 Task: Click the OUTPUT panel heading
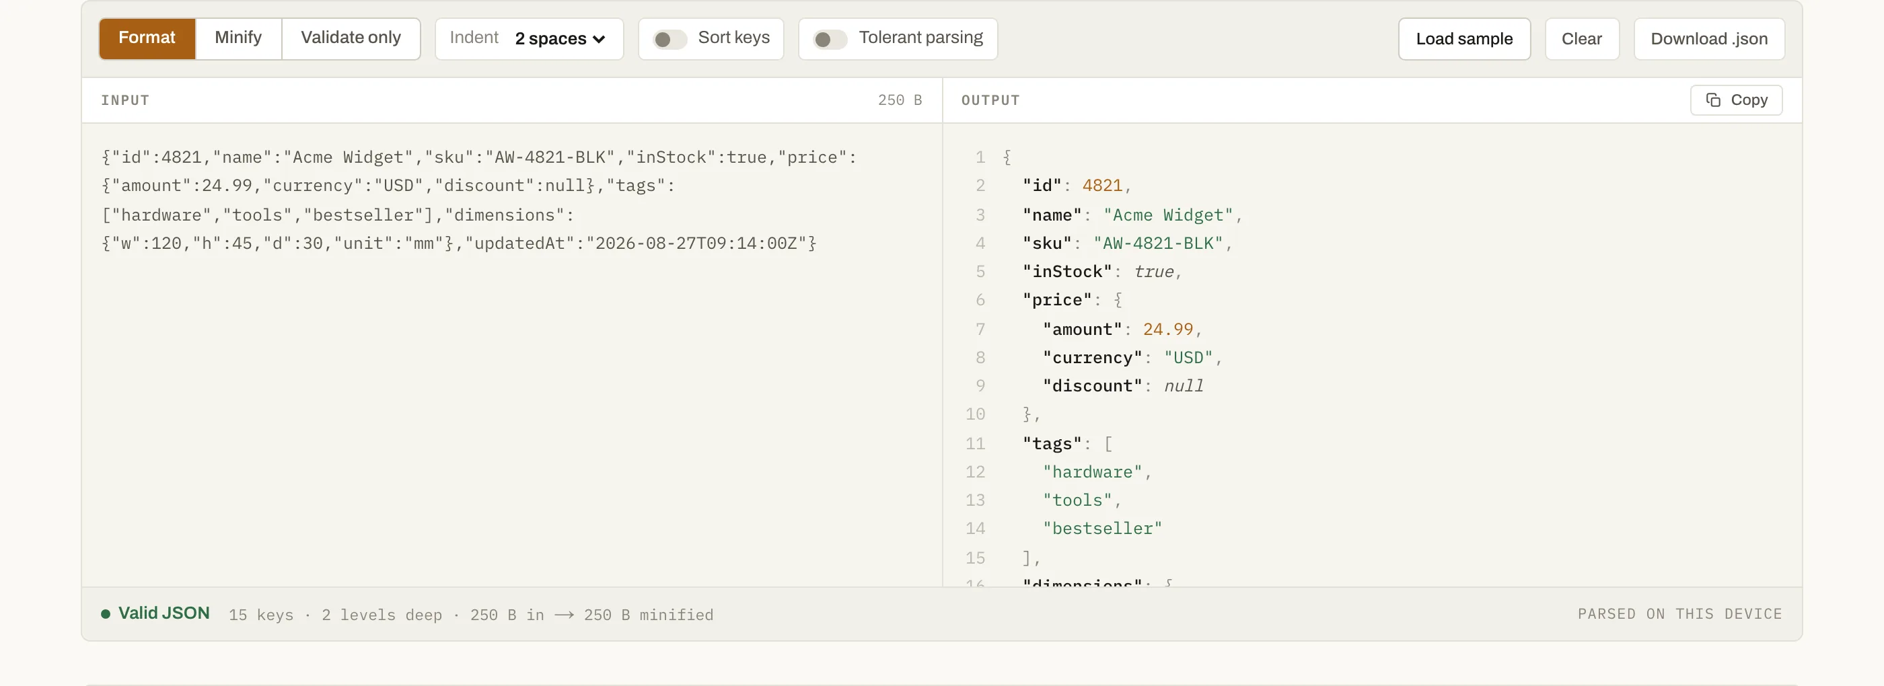990,100
